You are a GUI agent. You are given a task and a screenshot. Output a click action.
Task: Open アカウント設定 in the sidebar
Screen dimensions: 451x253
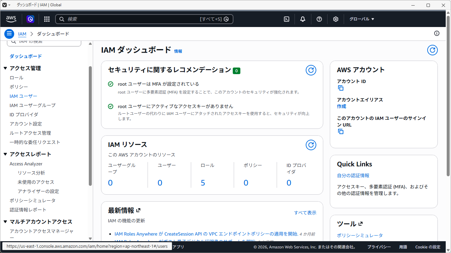(x=26, y=124)
